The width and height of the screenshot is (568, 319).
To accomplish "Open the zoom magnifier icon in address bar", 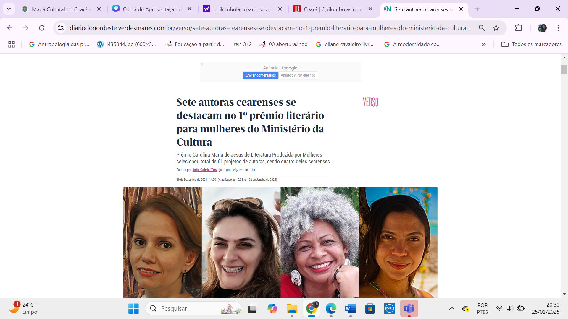I will (482, 28).
